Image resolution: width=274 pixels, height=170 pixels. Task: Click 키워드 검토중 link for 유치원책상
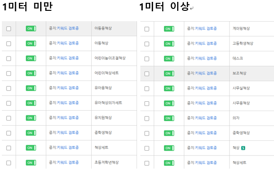pos(68,118)
